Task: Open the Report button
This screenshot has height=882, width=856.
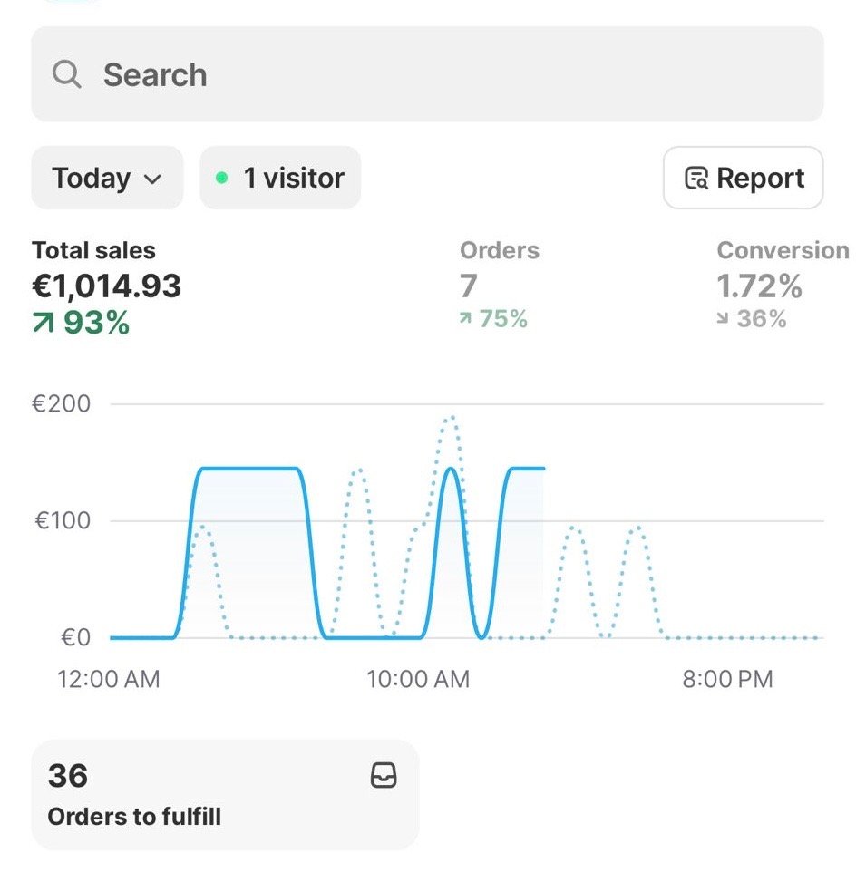Action: tap(743, 179)
